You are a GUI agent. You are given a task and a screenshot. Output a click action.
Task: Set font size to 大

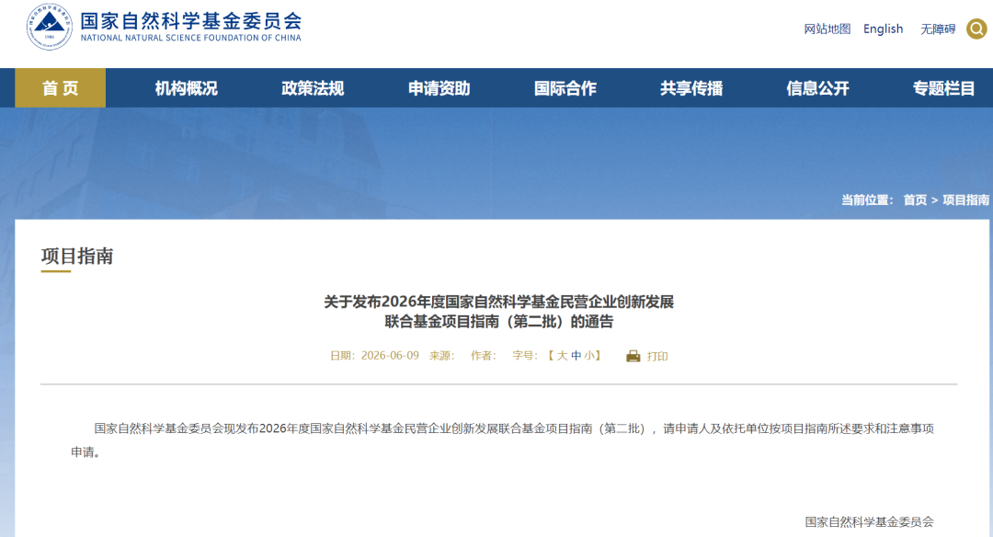[x=562, y=356]
